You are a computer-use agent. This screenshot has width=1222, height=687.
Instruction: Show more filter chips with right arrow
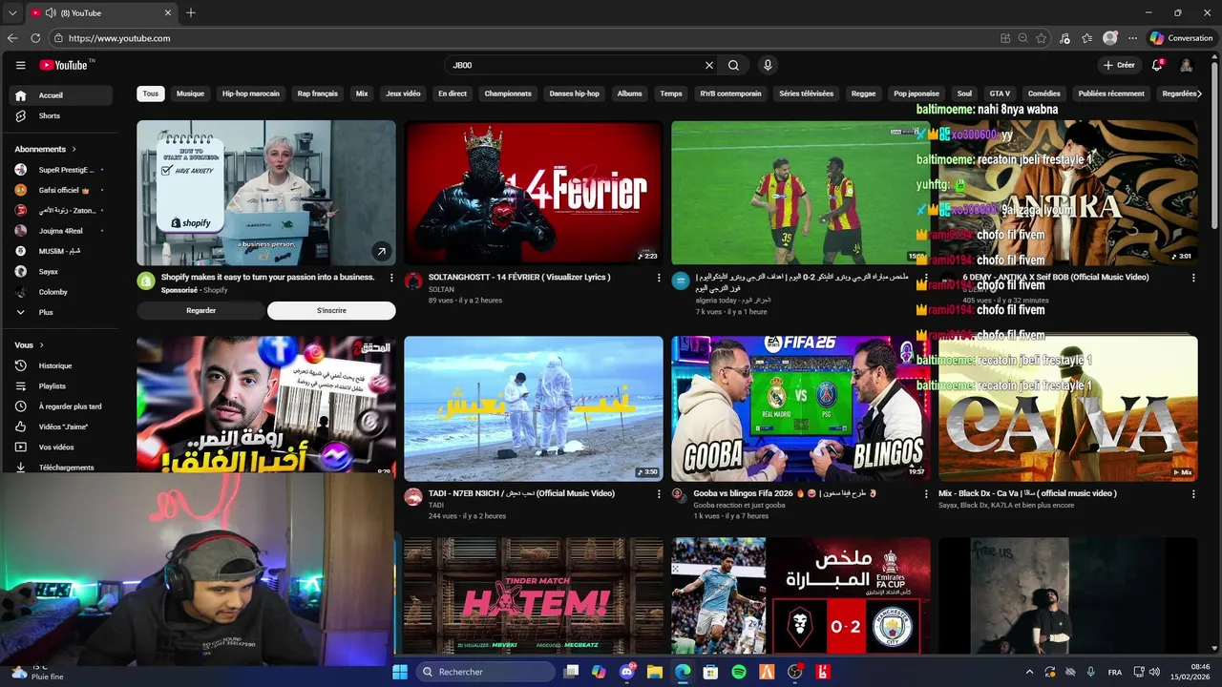click(1199, 94)
